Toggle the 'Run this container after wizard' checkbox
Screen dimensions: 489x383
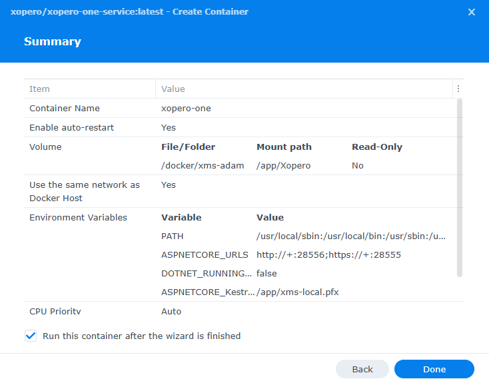coord(31,336)
